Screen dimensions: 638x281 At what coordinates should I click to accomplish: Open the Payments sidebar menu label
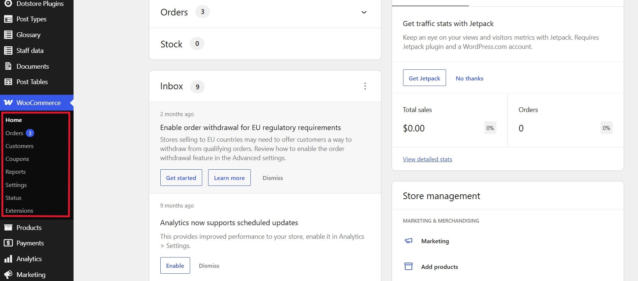[30, 243]
